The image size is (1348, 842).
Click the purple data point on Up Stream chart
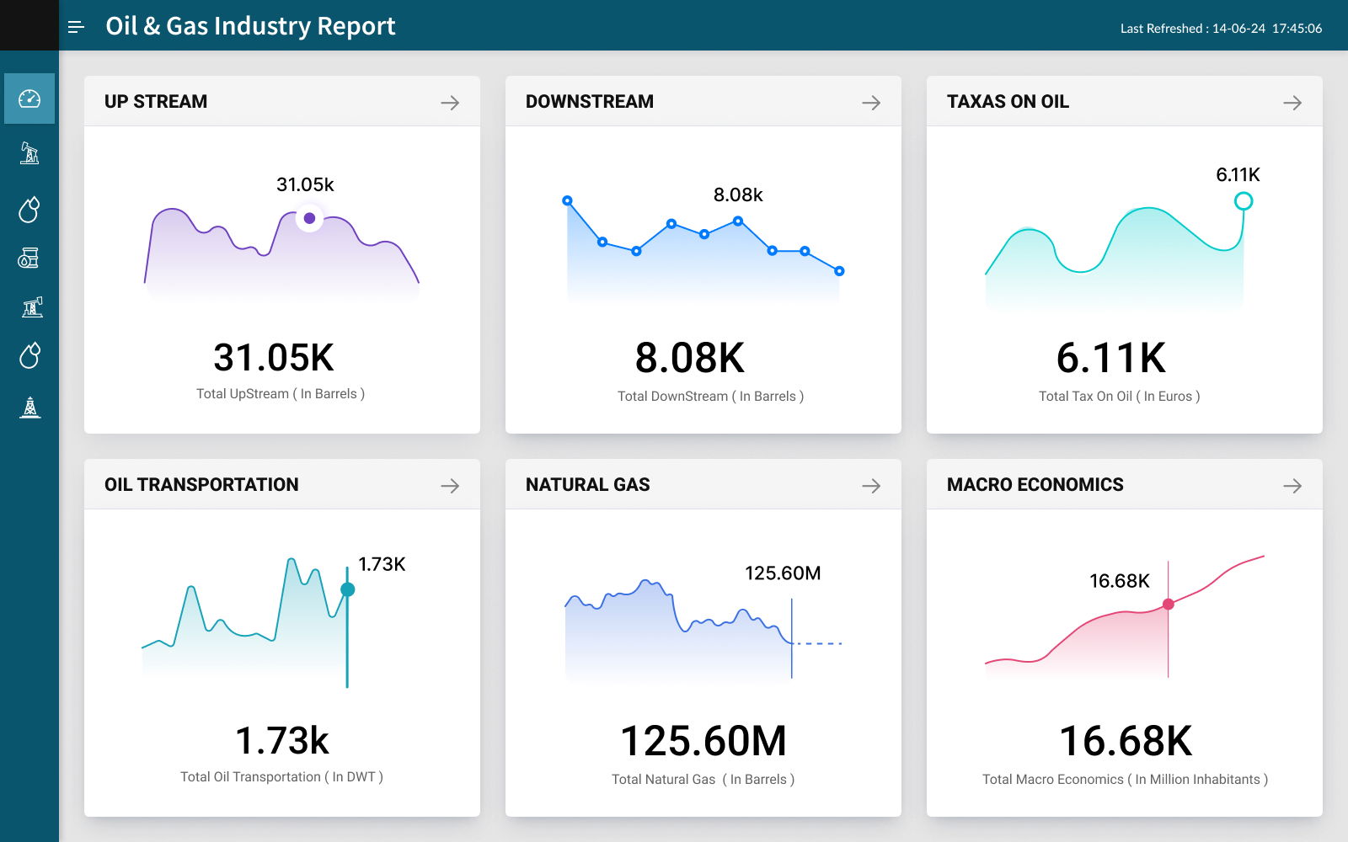(x=309, y=218)
